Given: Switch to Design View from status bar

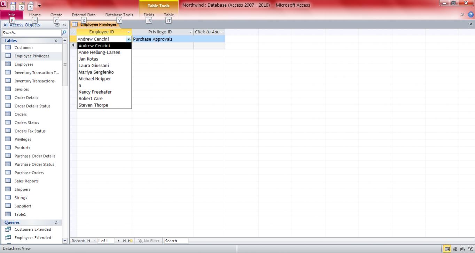Looking at the screenshot, I should (470, 249).
